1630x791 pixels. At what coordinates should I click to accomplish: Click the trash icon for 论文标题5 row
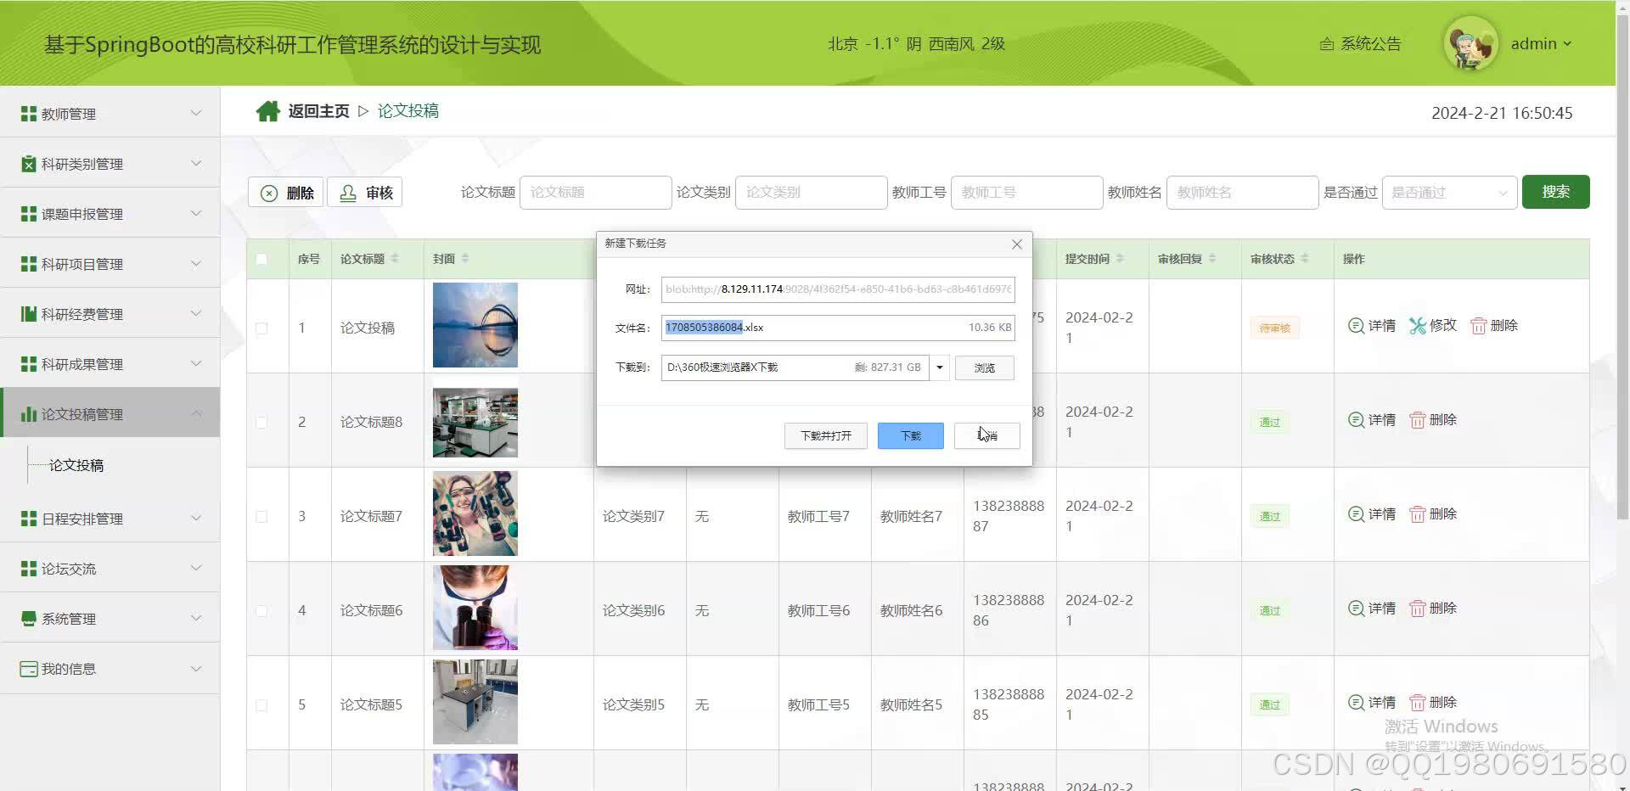(x=1417, y=703)
